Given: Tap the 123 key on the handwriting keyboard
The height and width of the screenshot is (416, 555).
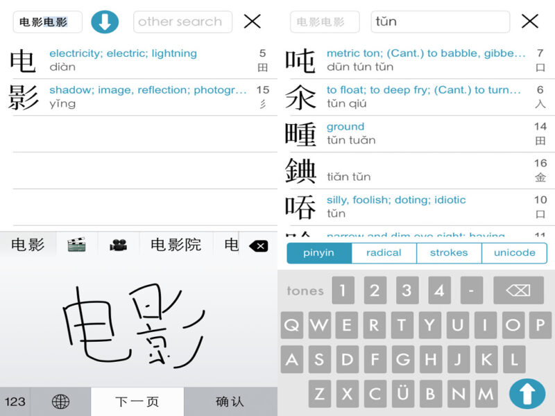Looking at the screenshot, I should pos(16,401).
